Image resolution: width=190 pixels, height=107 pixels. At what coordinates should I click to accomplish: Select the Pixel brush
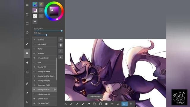point(45,62)
